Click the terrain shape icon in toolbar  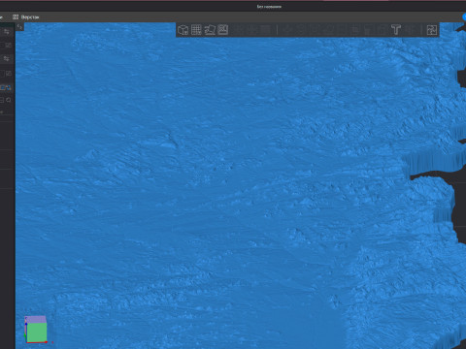click(210, 30)
